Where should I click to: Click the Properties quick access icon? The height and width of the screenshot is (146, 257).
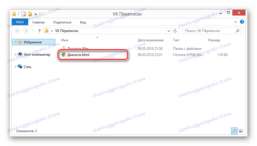tap(24, 14)
